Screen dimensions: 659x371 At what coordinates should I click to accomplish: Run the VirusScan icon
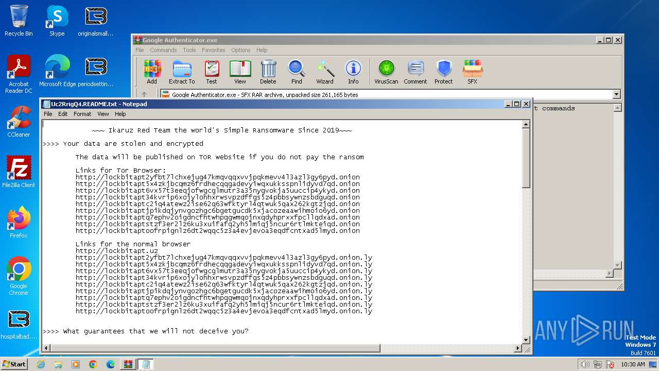tap(386, 72)
